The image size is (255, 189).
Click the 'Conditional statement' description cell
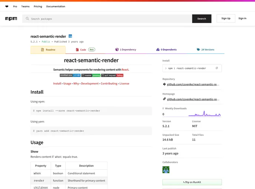coord(86,173)
